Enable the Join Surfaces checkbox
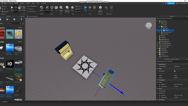This screenshot has height=106, width=188. pos(27,11)
